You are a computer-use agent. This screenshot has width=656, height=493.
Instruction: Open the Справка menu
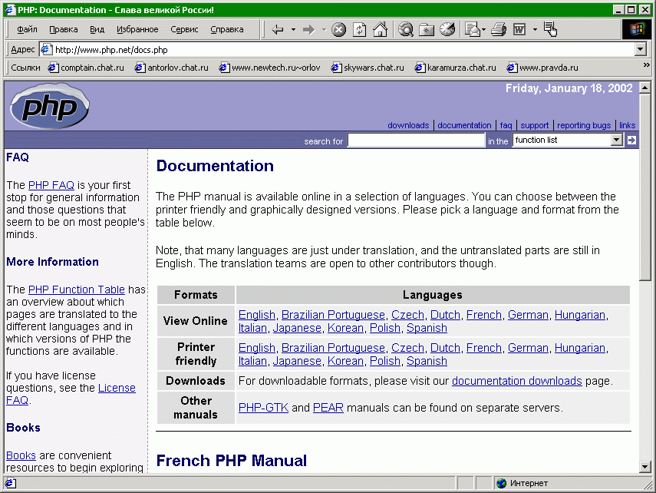coord(227,29)
